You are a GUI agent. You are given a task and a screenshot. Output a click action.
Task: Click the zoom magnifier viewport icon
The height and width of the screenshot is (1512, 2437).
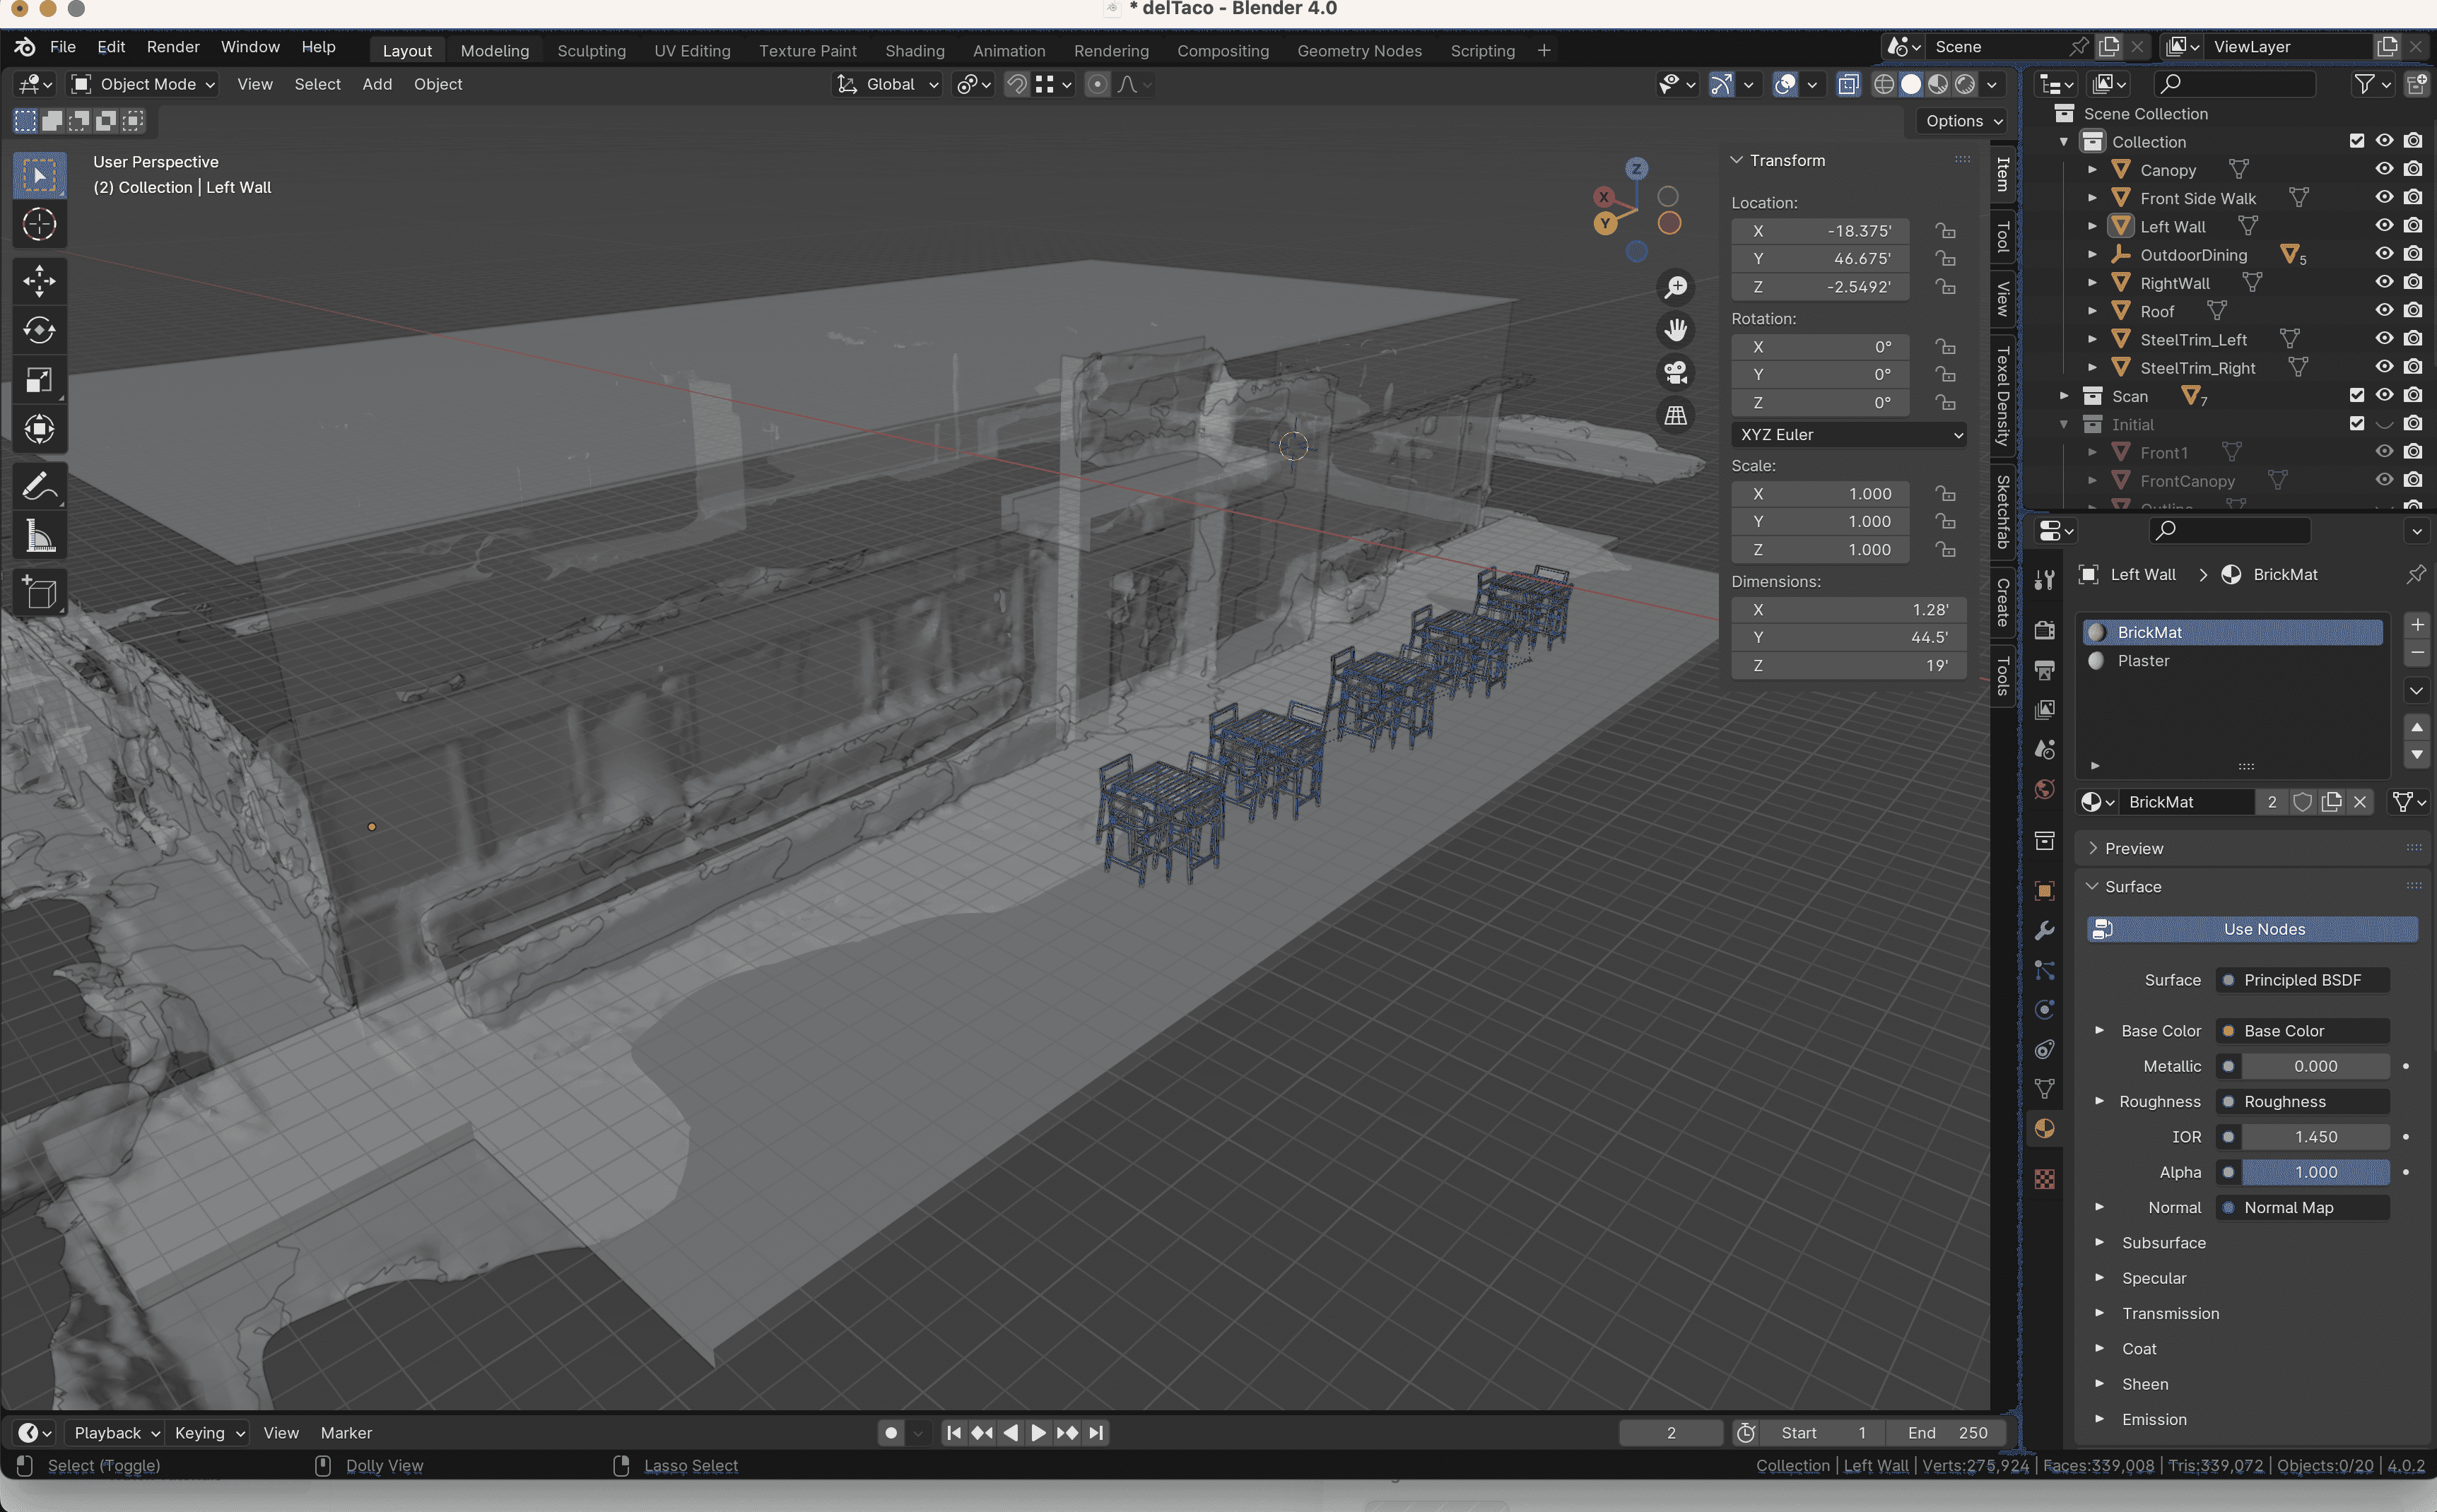pyautogui.click(x=1676, y=287)
